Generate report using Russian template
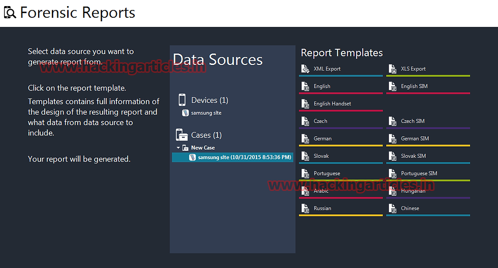This screenshot has height=268, width=498. pyautogui.click(x=341, y=209)
